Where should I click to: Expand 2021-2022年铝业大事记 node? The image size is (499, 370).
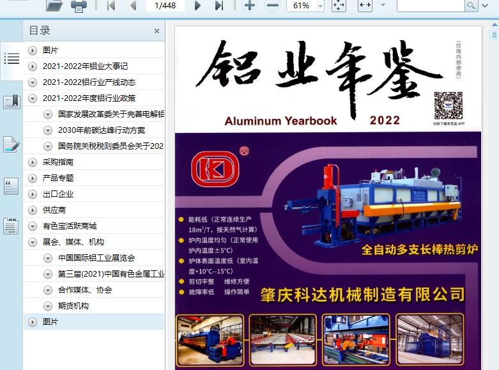(33, 66)
